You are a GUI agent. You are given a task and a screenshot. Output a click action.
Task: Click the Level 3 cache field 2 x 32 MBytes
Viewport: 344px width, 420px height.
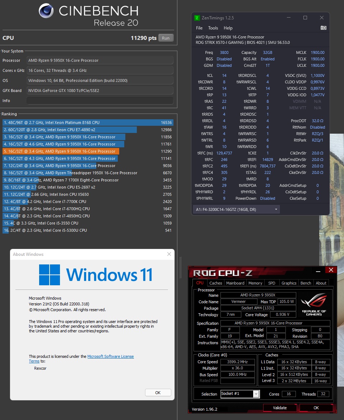coord(294,381)
